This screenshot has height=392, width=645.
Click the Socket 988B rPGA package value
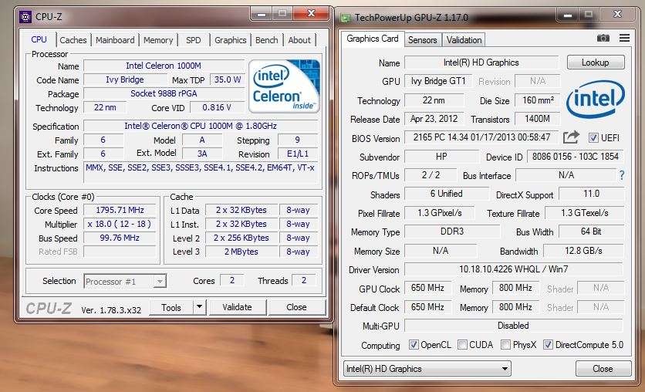[x=164, y=94]
